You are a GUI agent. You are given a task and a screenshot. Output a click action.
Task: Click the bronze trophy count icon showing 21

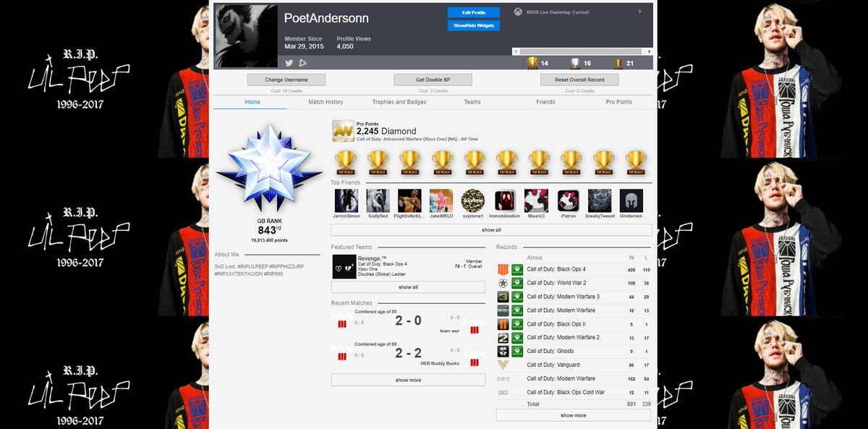click(618, 63)
